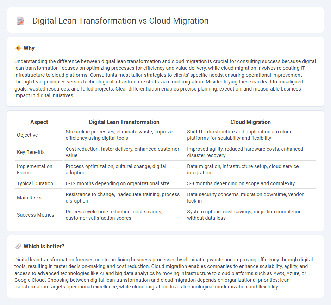Click the cell 'Process cycle time reduction, cost savings'
The width and height of the screenshot is (331, 305).
(x=124, y=215)
